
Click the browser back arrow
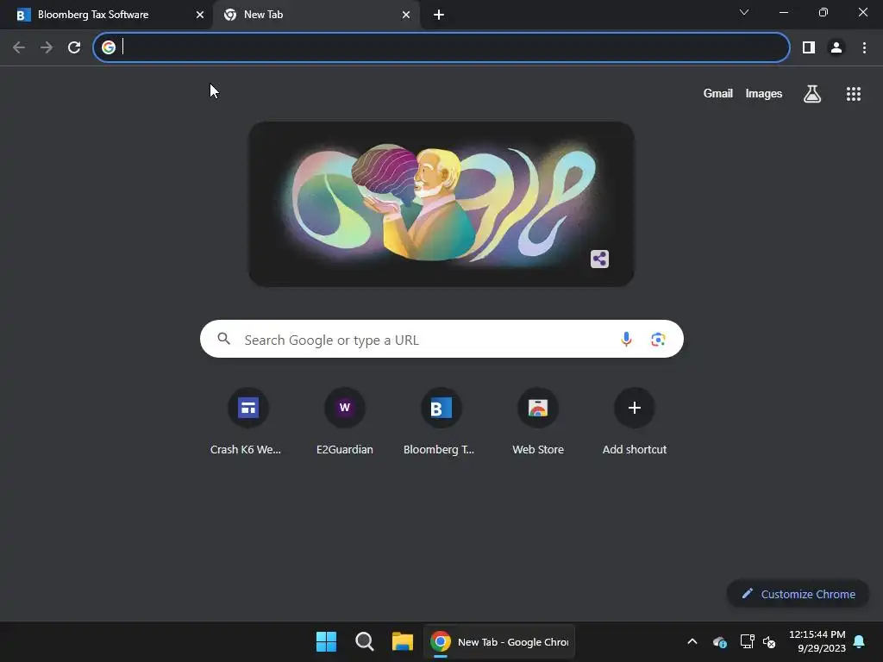coord(19,47)
